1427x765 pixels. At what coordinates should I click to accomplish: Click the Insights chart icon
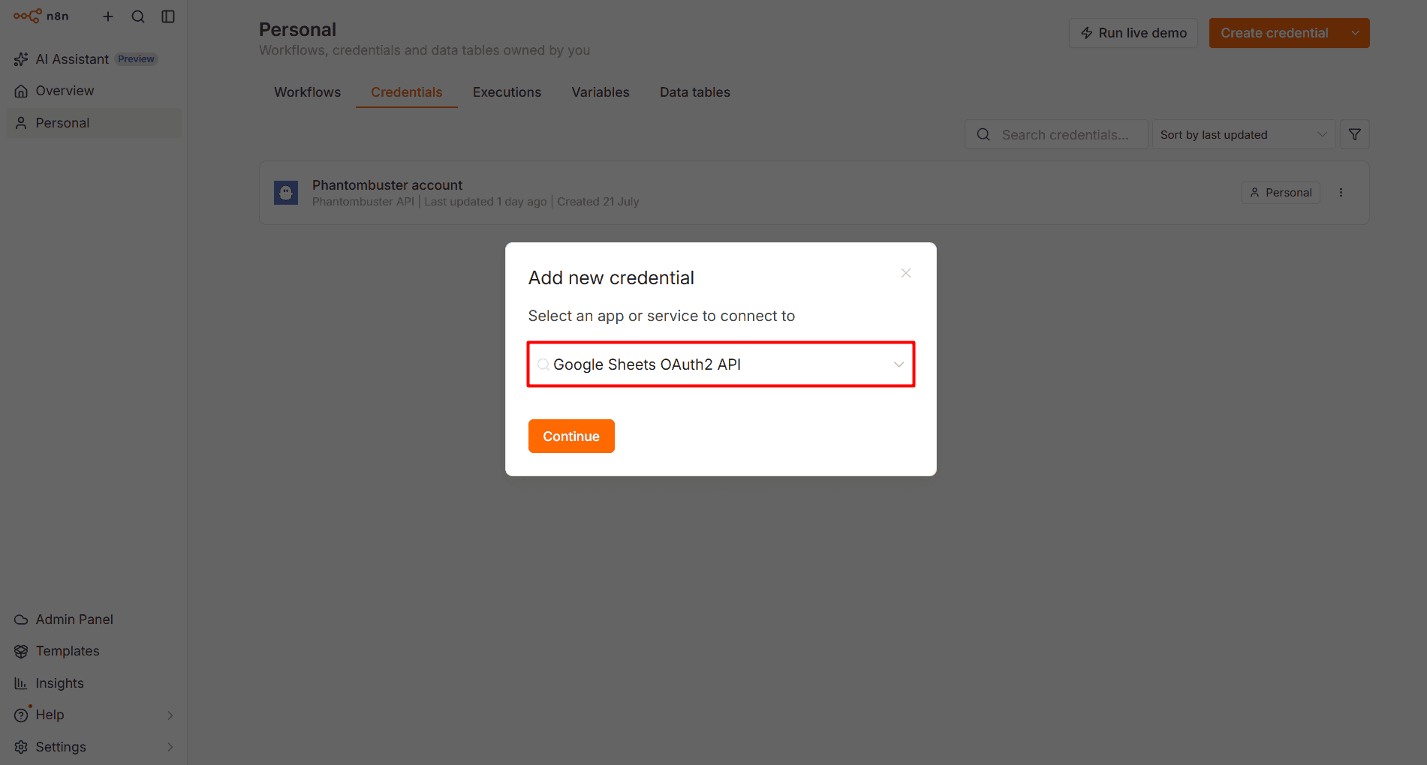coord(21,683)
